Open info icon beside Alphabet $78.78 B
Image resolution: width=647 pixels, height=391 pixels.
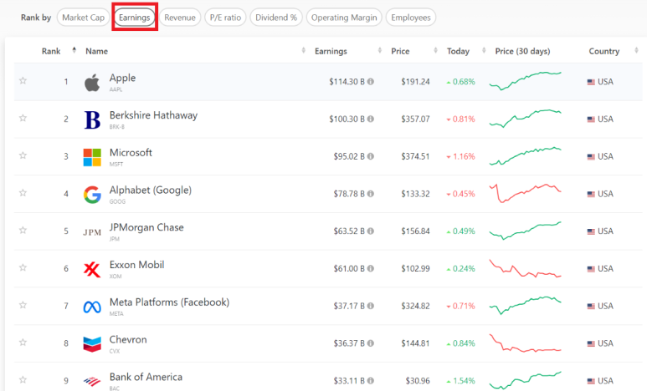(x=371, y=194)
